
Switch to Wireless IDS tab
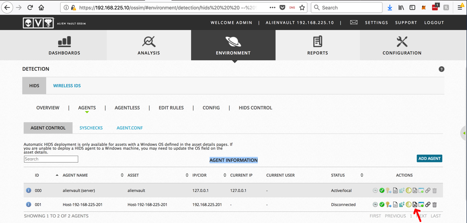tap(67, 86)
